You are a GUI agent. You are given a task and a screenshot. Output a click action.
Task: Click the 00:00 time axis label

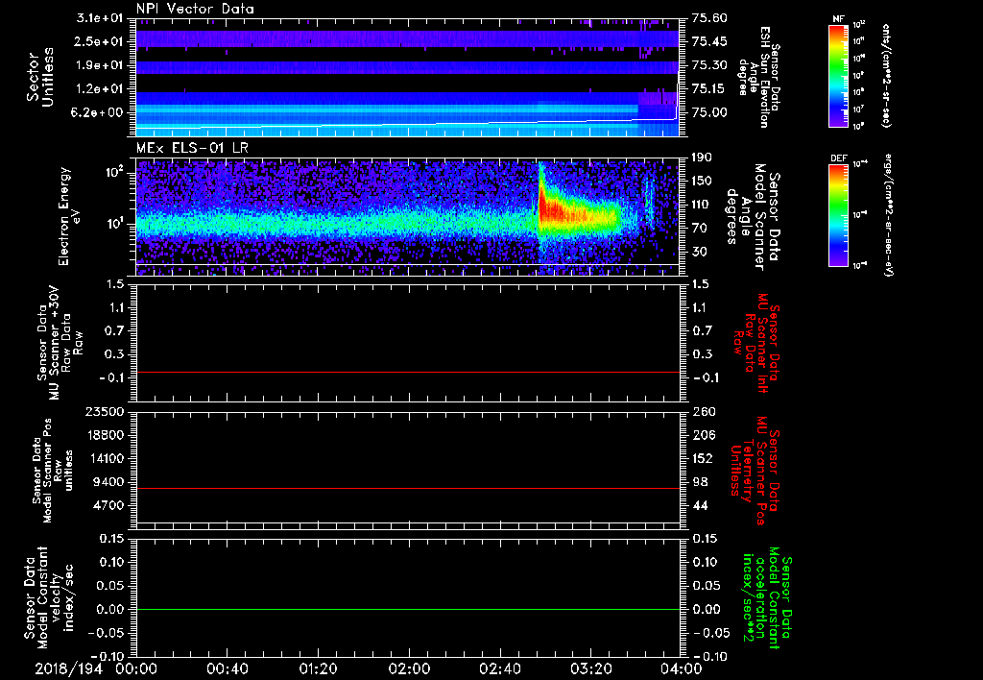[136, 668]
